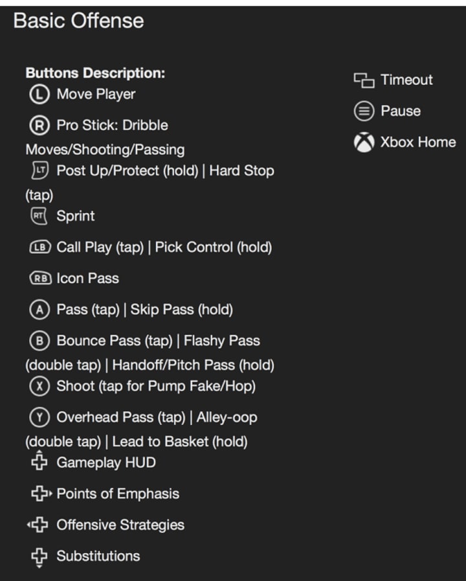This screenshot has height=581, width=466.
Task: Click the LB bumper Call Play icon
Action: pyautogui.click(x=40, y=247)
